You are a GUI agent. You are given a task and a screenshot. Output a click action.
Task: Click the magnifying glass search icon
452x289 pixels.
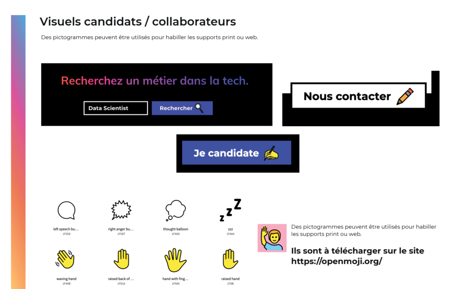[x=199, y=108]
